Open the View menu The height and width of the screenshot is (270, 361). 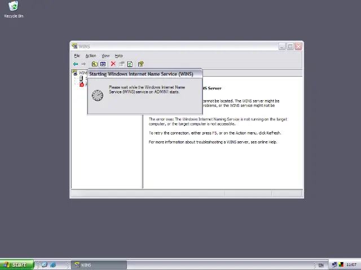pyautogui.click(x=105, y=56)
